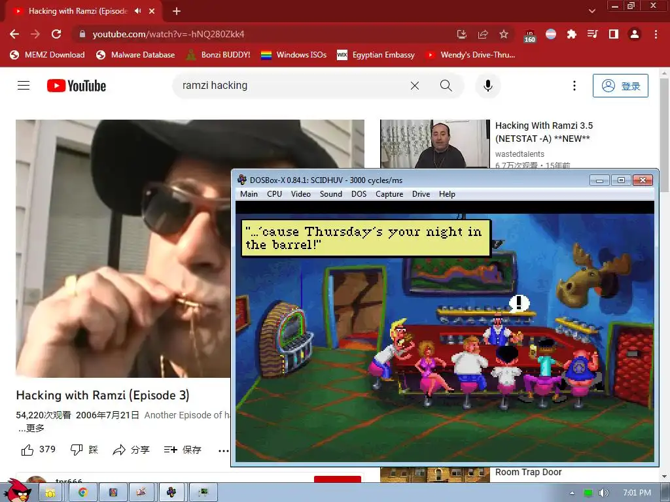Image resolution: width=670 pixels, height=502 pixels.
Task: Open DOSBox-X Capture menu
Action: tap(389, 193)
